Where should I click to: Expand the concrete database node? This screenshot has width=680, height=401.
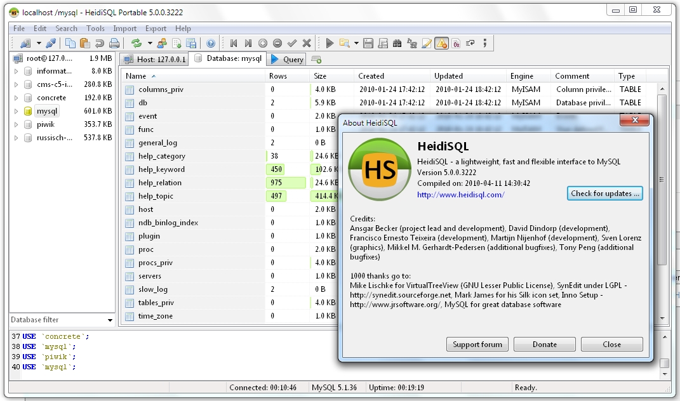(16, 98)
